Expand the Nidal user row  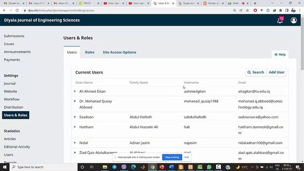coord(75,142)
